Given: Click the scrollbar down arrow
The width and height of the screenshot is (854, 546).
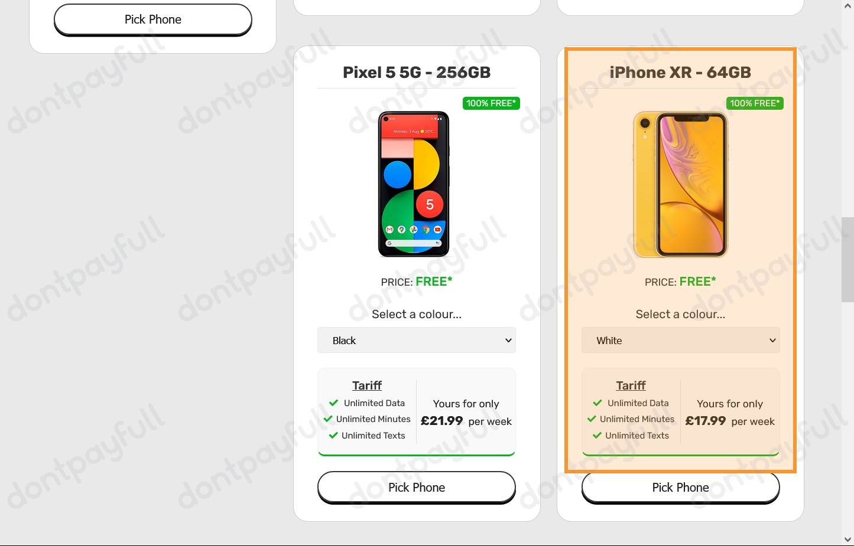Looking at the screenshot, I should coord(847,540).
